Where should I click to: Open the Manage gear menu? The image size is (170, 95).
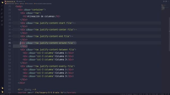pos(2,92)
